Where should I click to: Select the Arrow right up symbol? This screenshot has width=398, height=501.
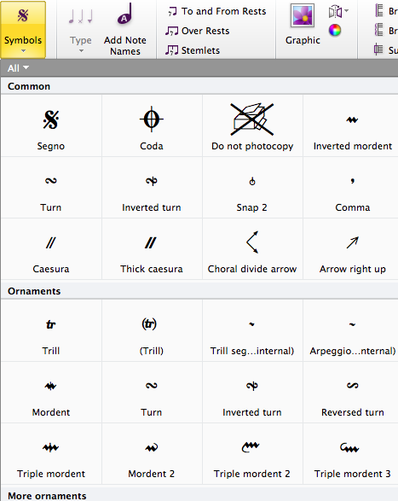(352, 249)
